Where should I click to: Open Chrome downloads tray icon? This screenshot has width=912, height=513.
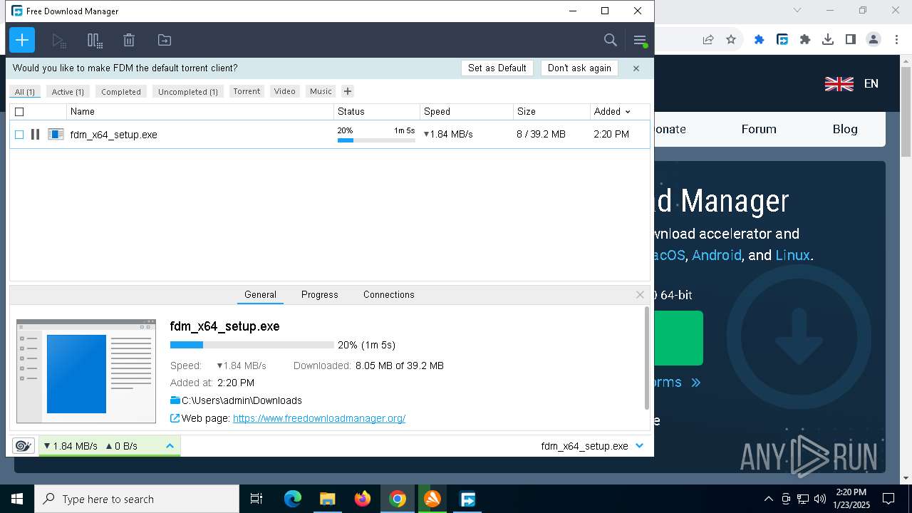pyautogui.click(x=828, y=40)
